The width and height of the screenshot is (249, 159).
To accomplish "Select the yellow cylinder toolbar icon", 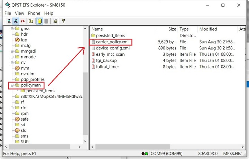I will (x=40, y=21).
